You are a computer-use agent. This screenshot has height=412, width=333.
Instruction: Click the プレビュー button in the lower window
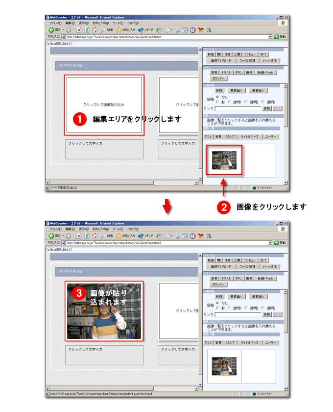(250, 260)
